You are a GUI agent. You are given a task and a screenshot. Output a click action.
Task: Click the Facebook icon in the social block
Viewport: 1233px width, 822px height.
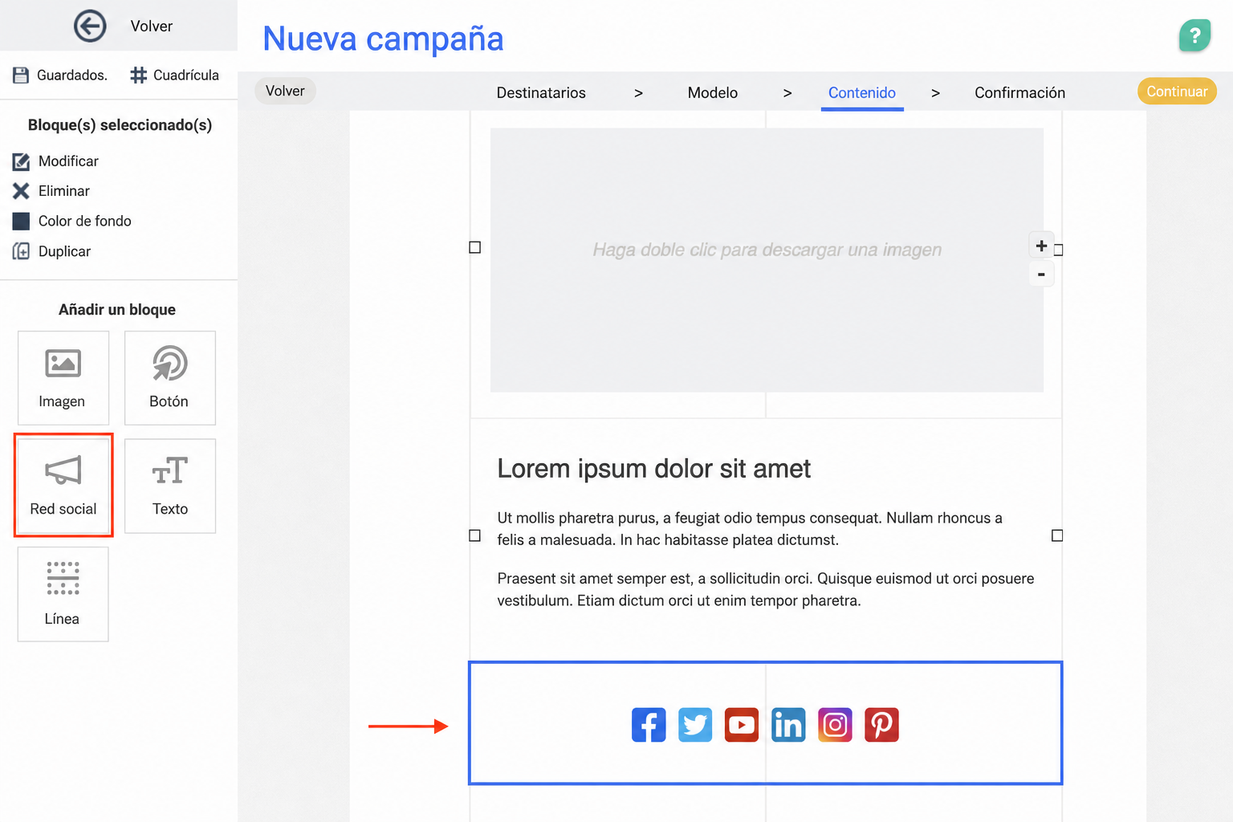coord(649,725)
